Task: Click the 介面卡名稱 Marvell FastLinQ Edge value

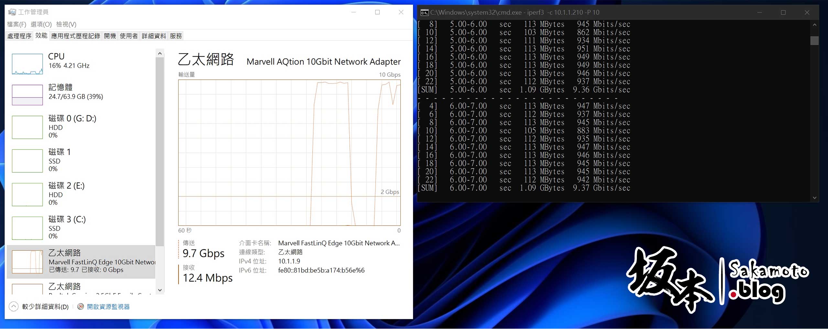Action: [339, 243]
